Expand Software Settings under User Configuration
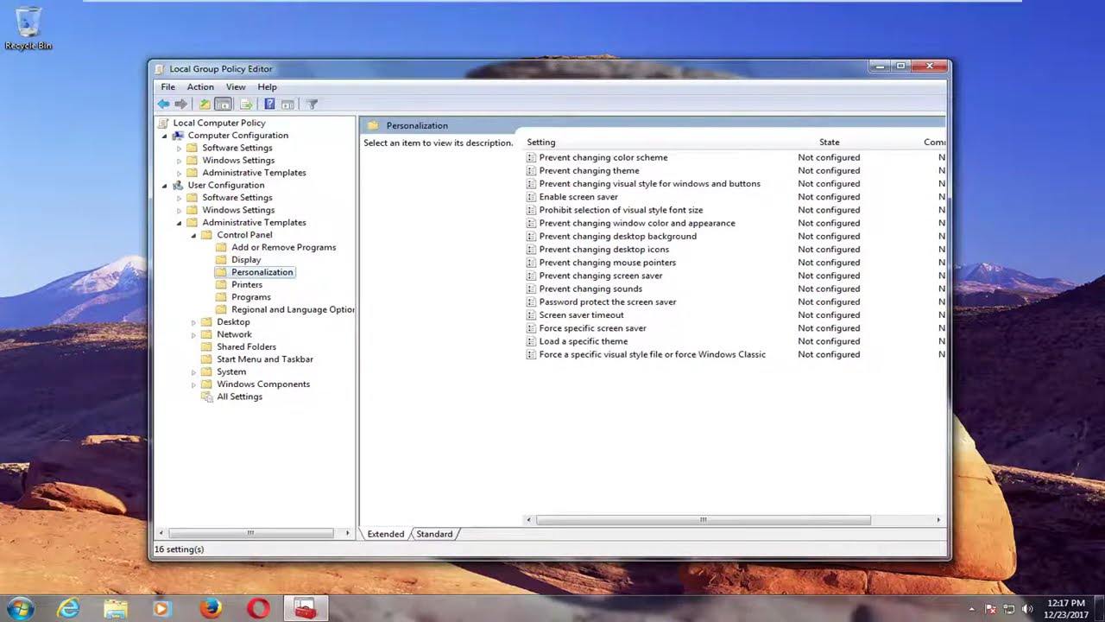Image resolution: width=1105 pixels, height=622 pixels. (179, 198)
